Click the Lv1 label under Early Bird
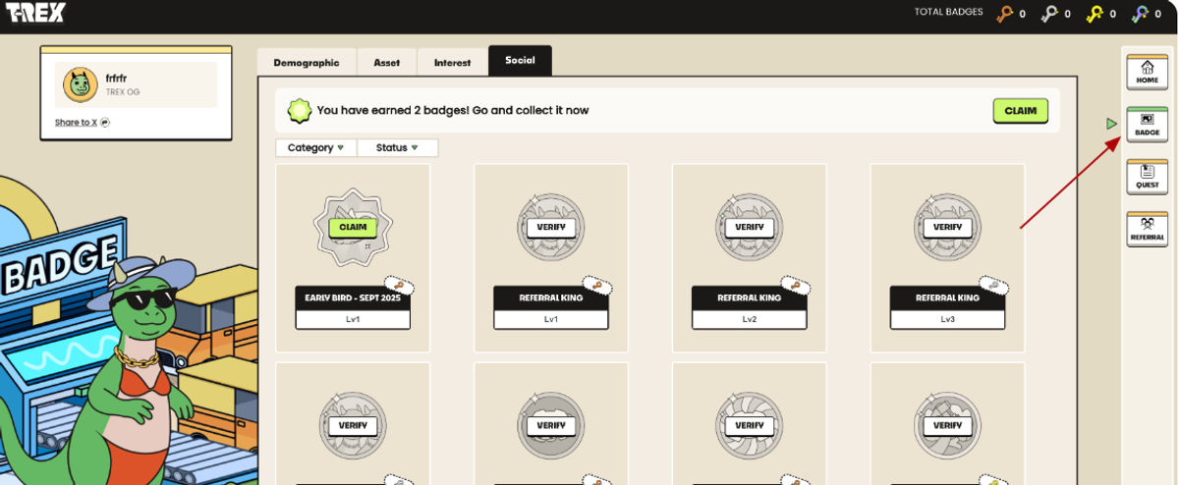This screenshot has height=485, width=1179. pos(353,319)
